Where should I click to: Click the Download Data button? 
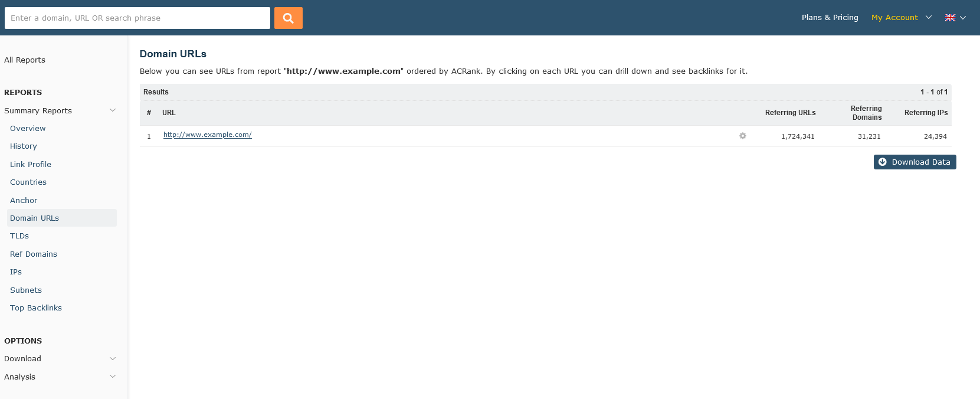click(x=915, y=162)
